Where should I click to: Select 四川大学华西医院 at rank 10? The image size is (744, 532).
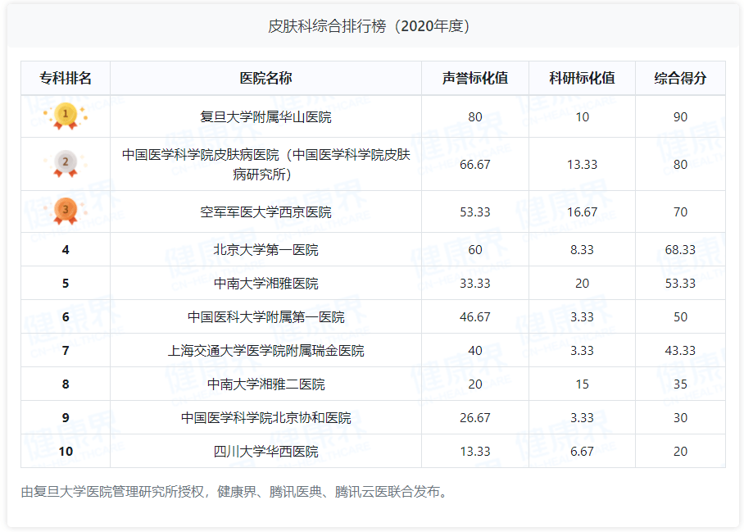coord(265,452)
